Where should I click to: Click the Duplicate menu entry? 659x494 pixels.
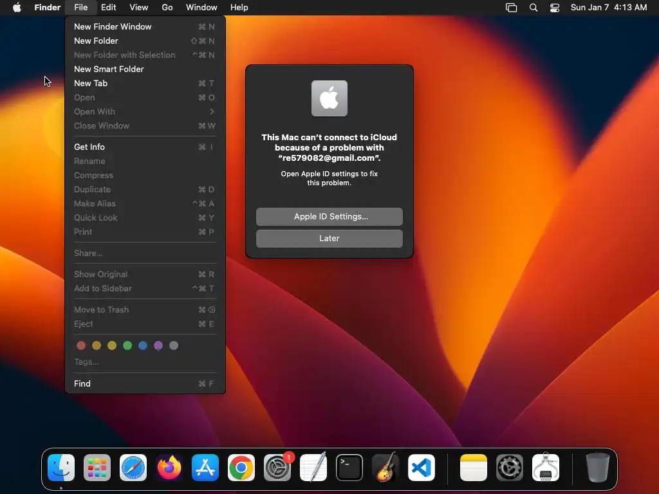coord(145,190)
